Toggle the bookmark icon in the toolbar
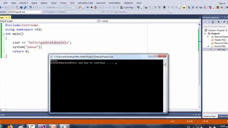This screenshot has width=228, height=128. [x=164, y=7]
